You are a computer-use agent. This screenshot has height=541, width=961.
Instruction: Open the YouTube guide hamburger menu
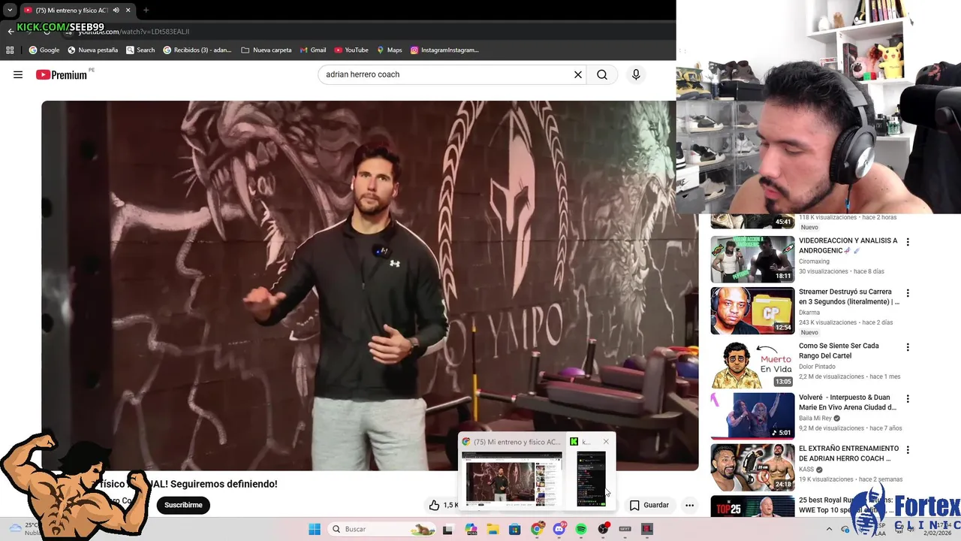point(18,74)
